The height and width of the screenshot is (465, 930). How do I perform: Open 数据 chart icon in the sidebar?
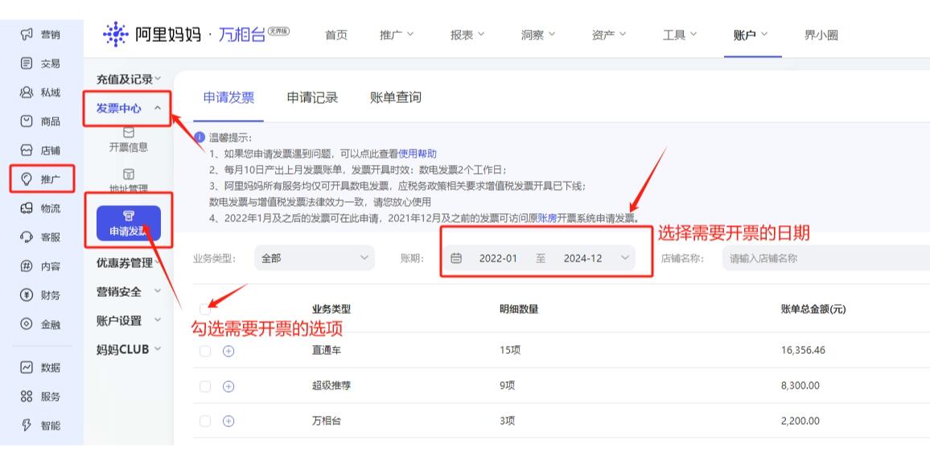pyautogui.click(x=26, y=367)
